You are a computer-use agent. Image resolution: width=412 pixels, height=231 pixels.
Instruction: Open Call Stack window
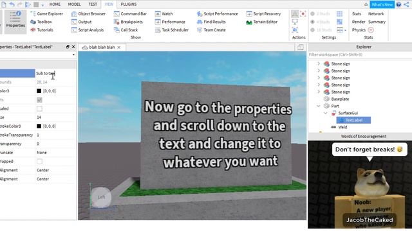[x=126, y=30]
